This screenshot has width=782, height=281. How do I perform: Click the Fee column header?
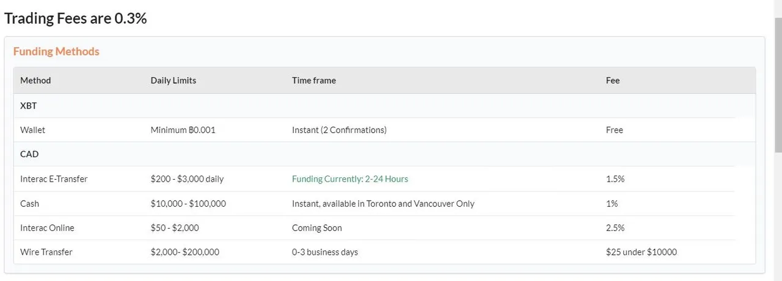(613, 80)
